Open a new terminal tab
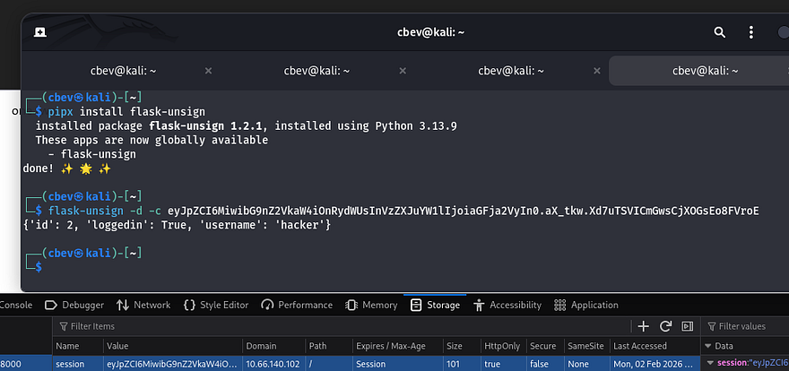 pos(39,32)
